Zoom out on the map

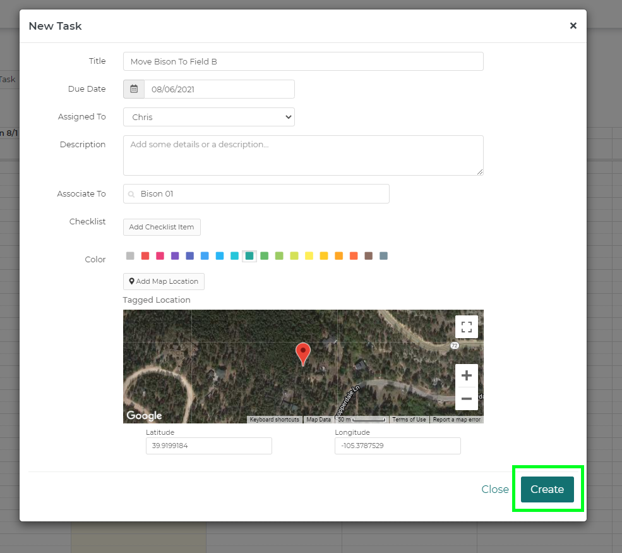point(466,399)
